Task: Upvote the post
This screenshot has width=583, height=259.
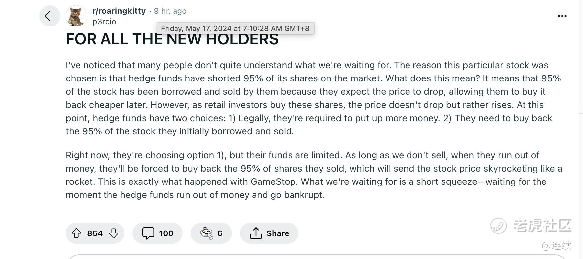Action: [76, 233]
